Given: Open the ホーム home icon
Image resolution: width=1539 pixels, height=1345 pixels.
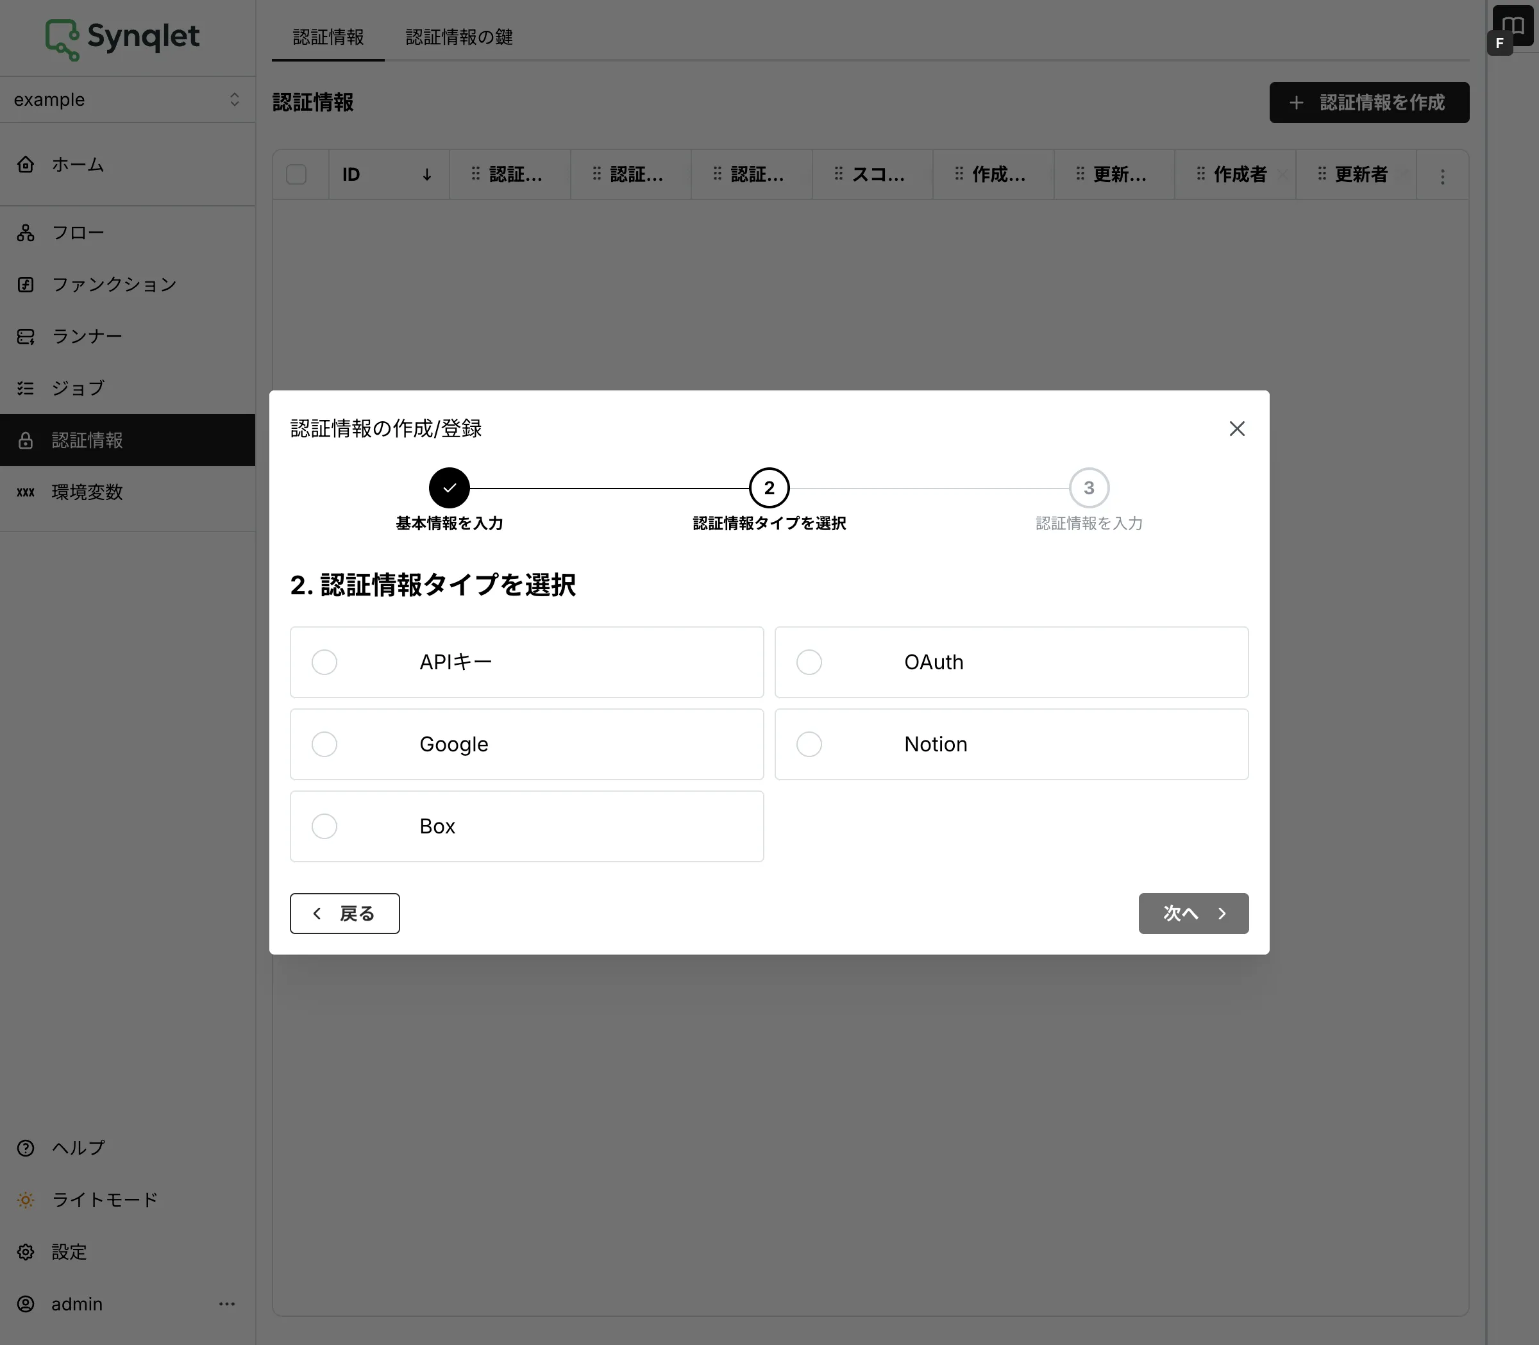Looking at the screenshot, I should click(x=26, y=164).
